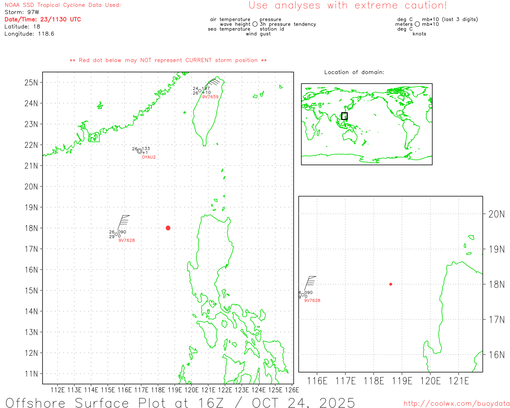
Task: Click the red storm dot in inset map
Action: (390, 284)
